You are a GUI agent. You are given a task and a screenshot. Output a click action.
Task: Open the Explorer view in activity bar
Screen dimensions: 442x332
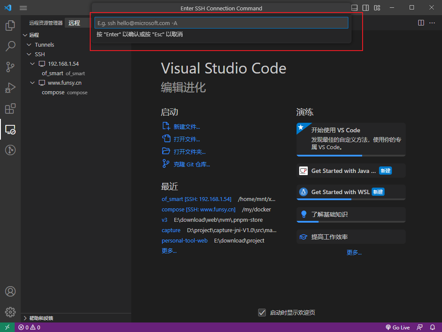coord(10,26)
